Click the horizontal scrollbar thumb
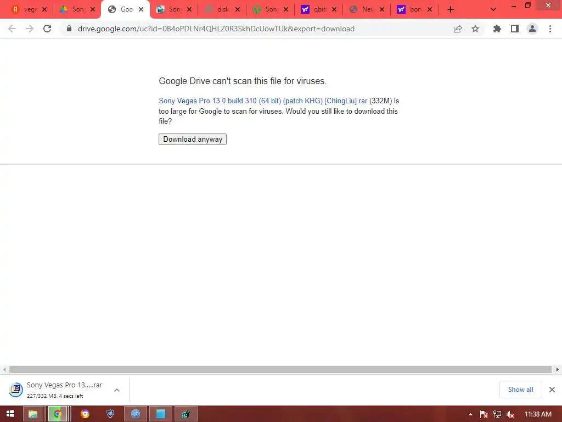 click(x=280, y=369)
